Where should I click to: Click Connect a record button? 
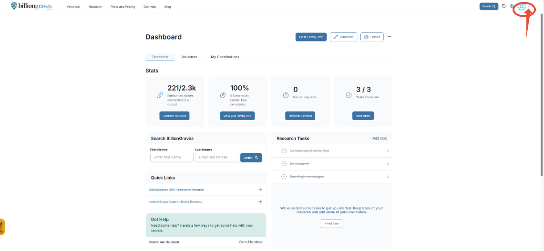pos(174,116)
